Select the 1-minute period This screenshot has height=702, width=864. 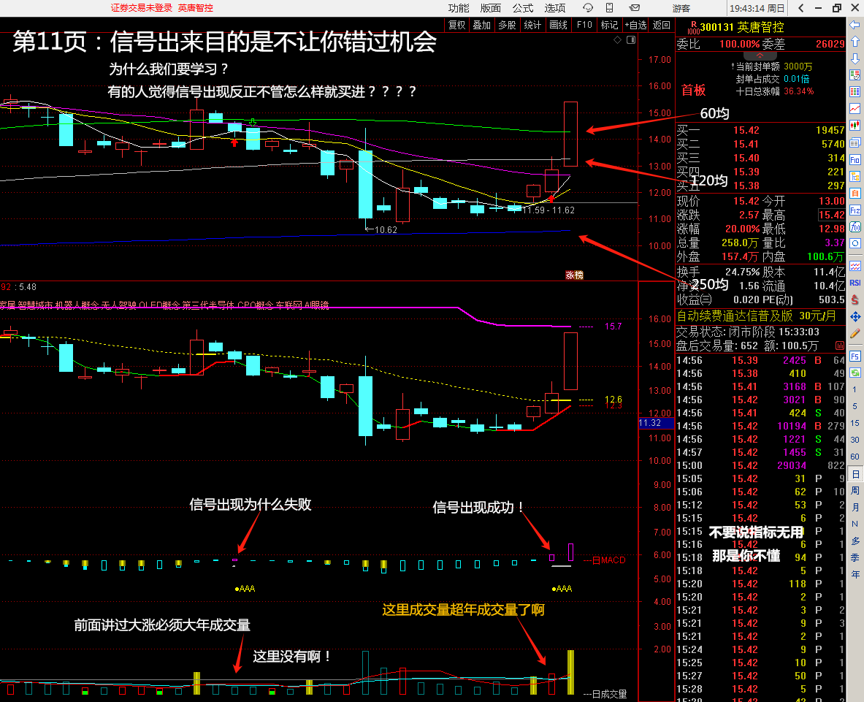855,389
